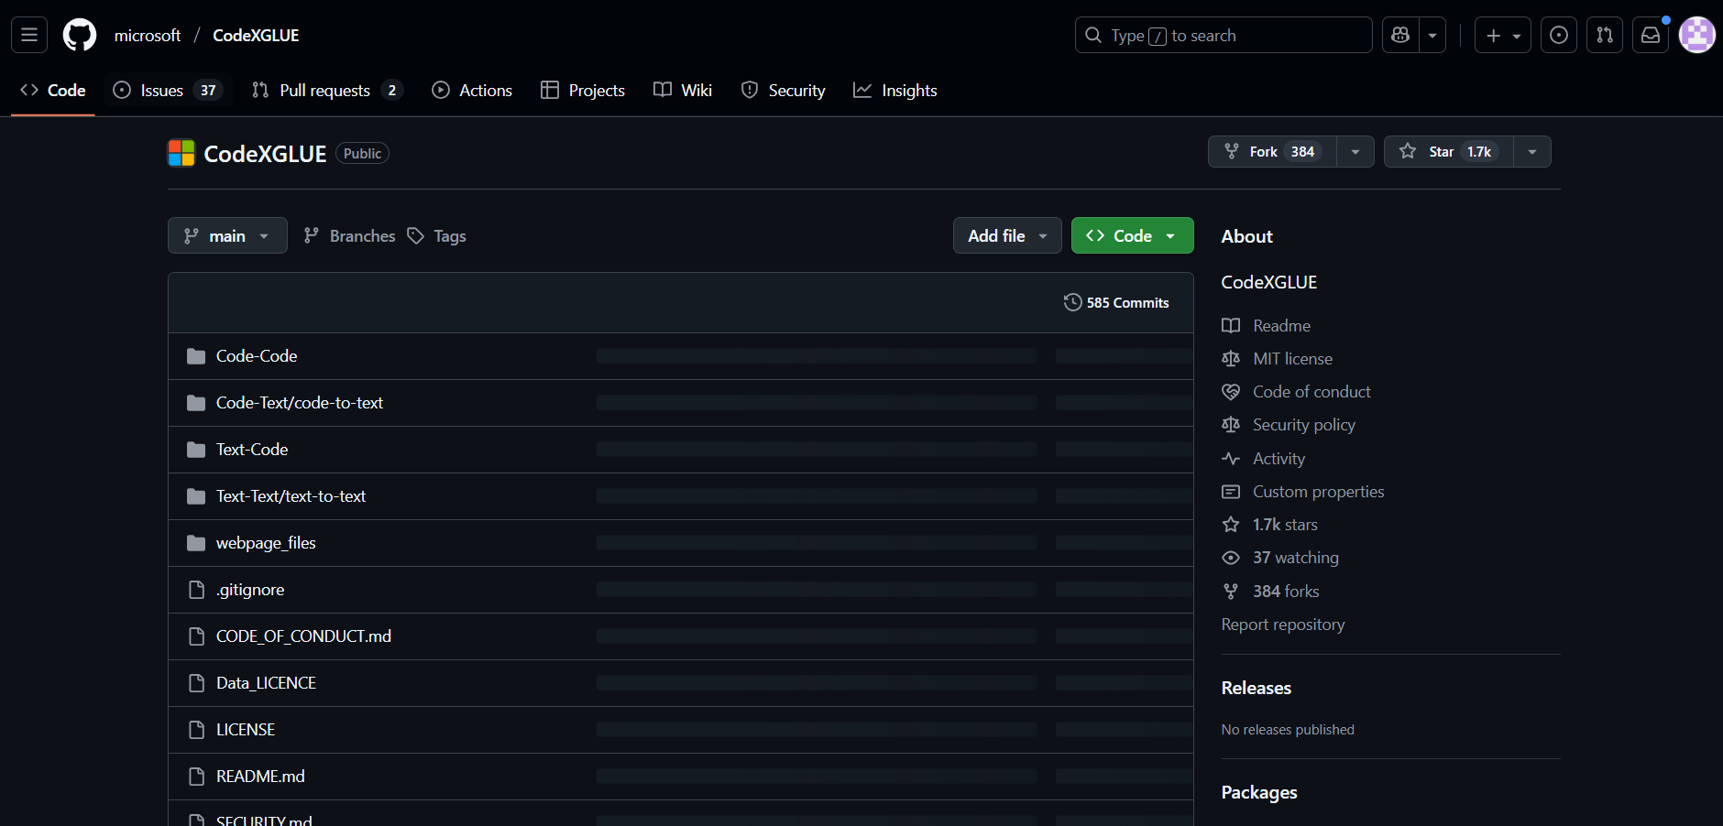Viewport: 1723px width, 826px height.
Task: Open notifications inbox icon
Action: coord(1651,36)
